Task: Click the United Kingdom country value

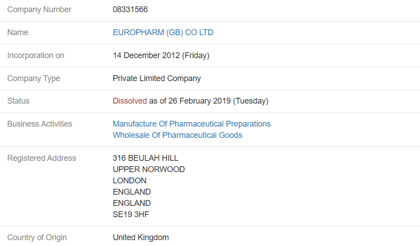Action: pos(141,237)
